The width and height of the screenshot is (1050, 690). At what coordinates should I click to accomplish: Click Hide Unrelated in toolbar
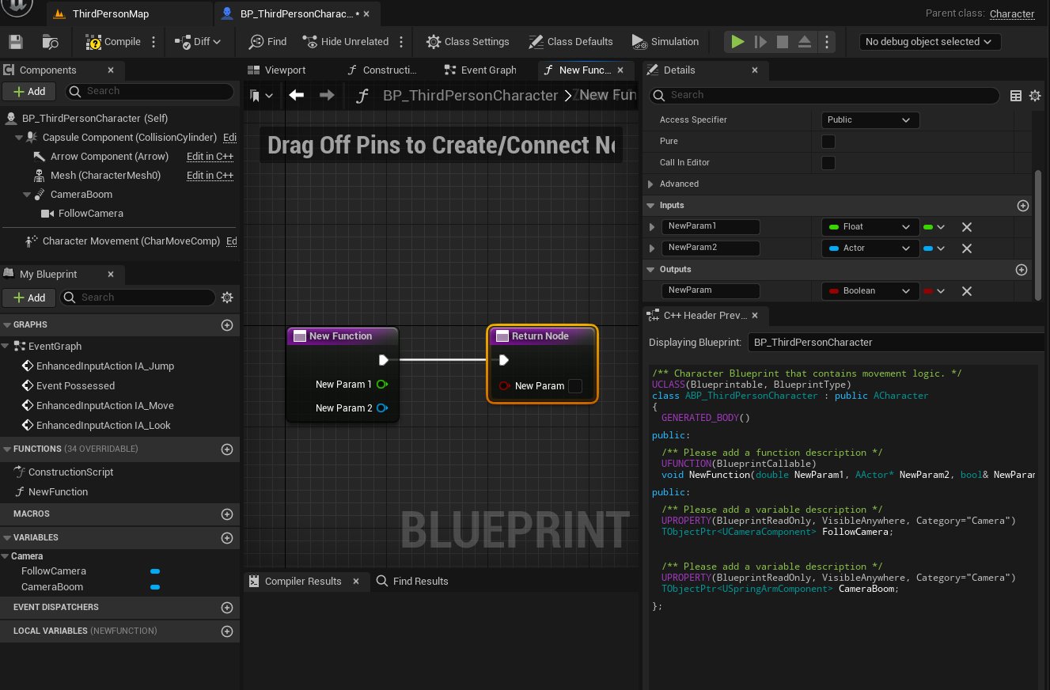coord(345,42)
